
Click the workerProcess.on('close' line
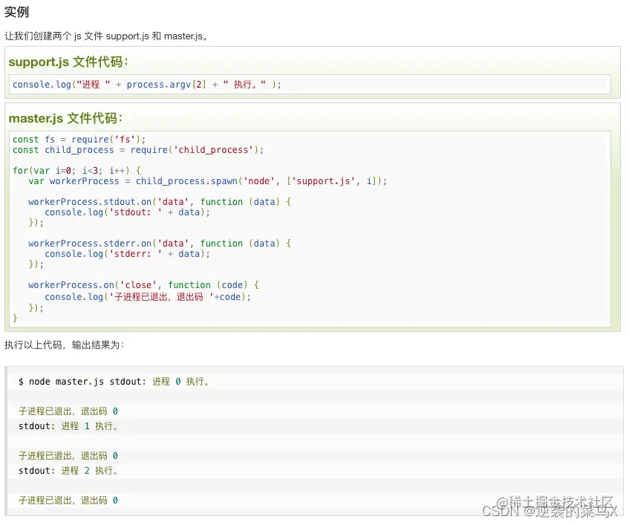click(x=143, y=285)
